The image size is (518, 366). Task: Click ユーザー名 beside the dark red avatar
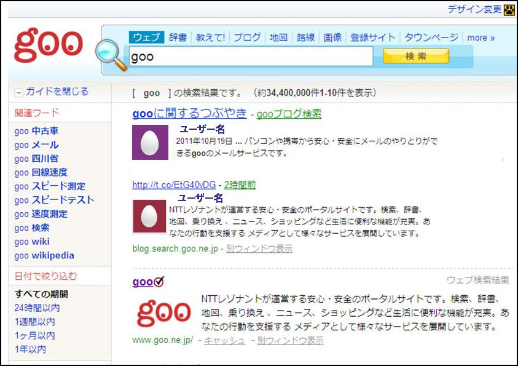(200, 198)
